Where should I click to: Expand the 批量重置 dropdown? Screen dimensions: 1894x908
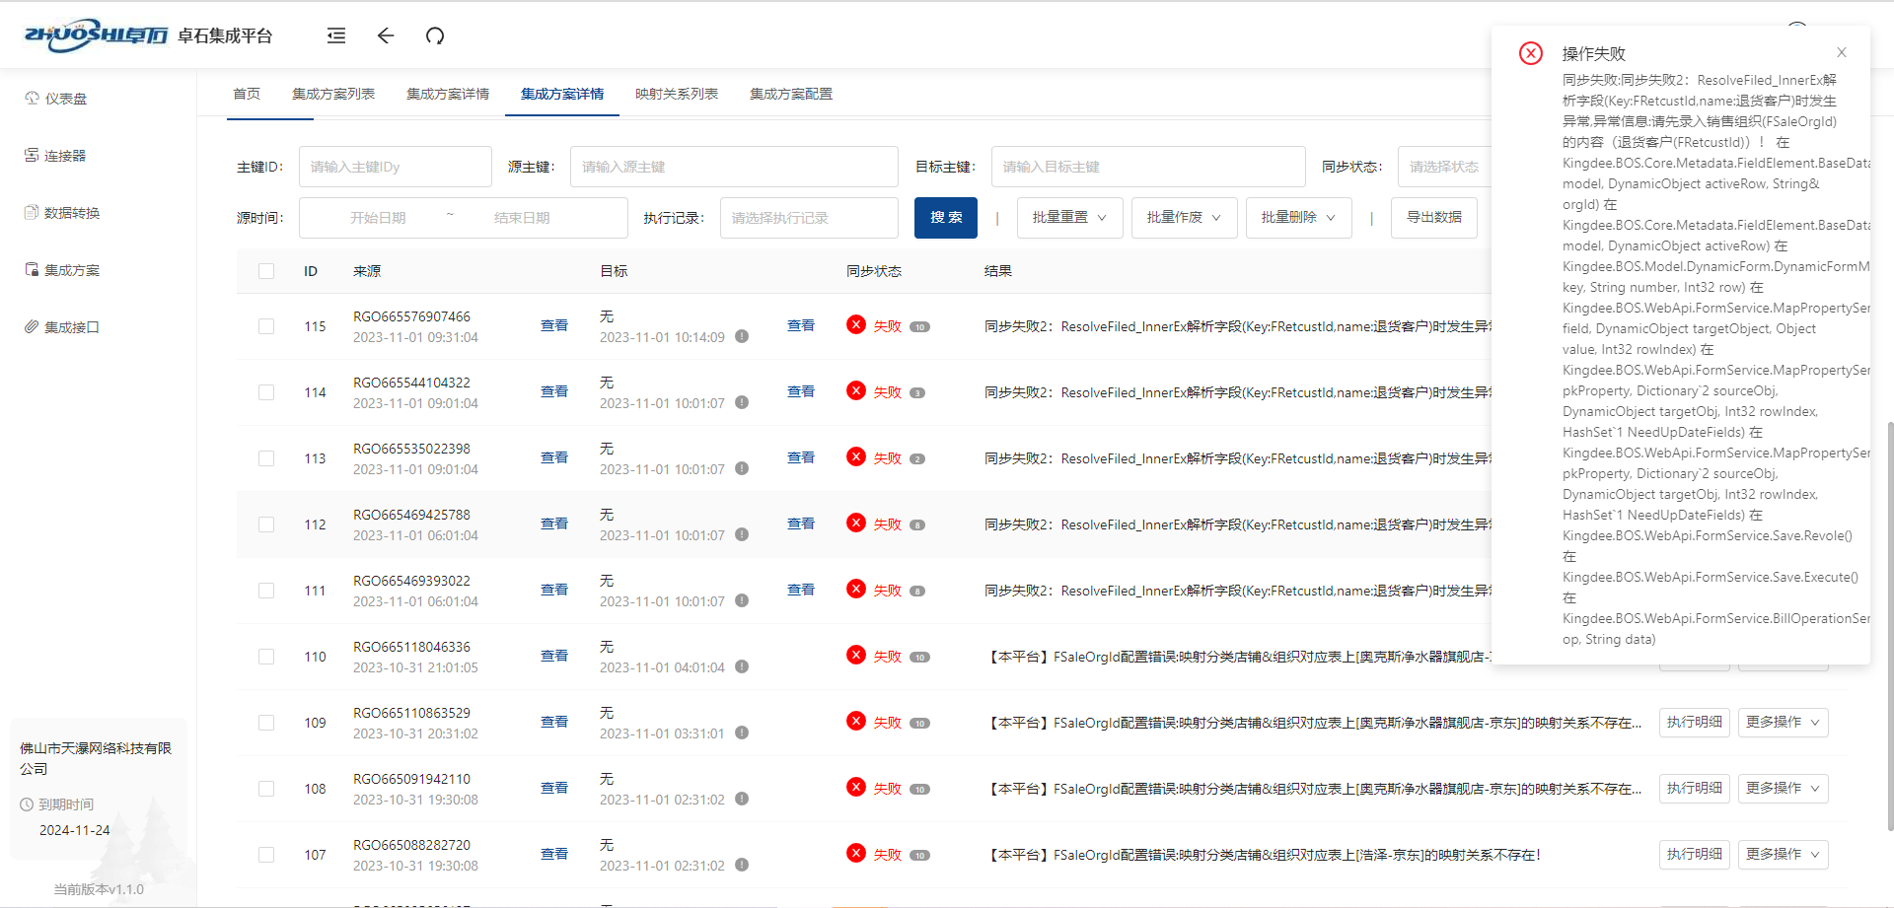click(x=1069, y=218)
